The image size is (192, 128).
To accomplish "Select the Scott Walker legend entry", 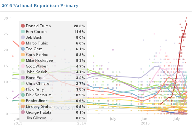I will pos(53,66).
